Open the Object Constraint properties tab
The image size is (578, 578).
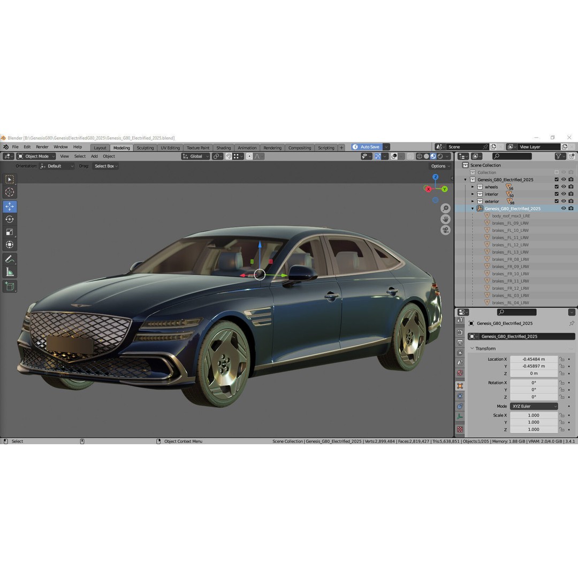[460, 407]
